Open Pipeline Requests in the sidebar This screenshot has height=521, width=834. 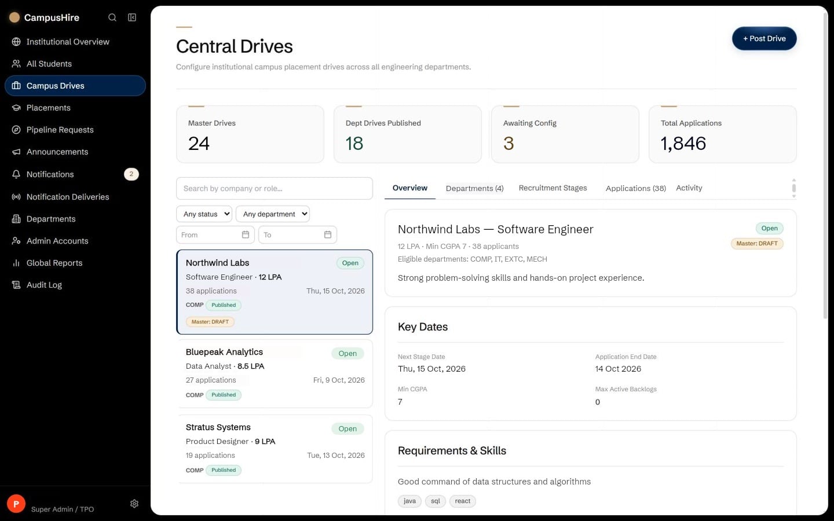tap(75, 130)
